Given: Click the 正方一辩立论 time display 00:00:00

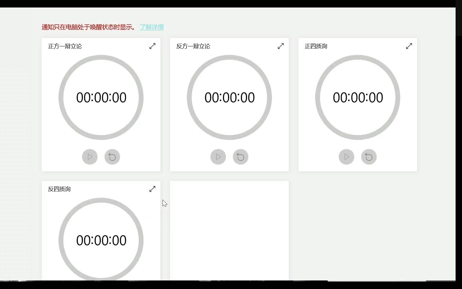Looking at the screenshot, I should [101, 97].
